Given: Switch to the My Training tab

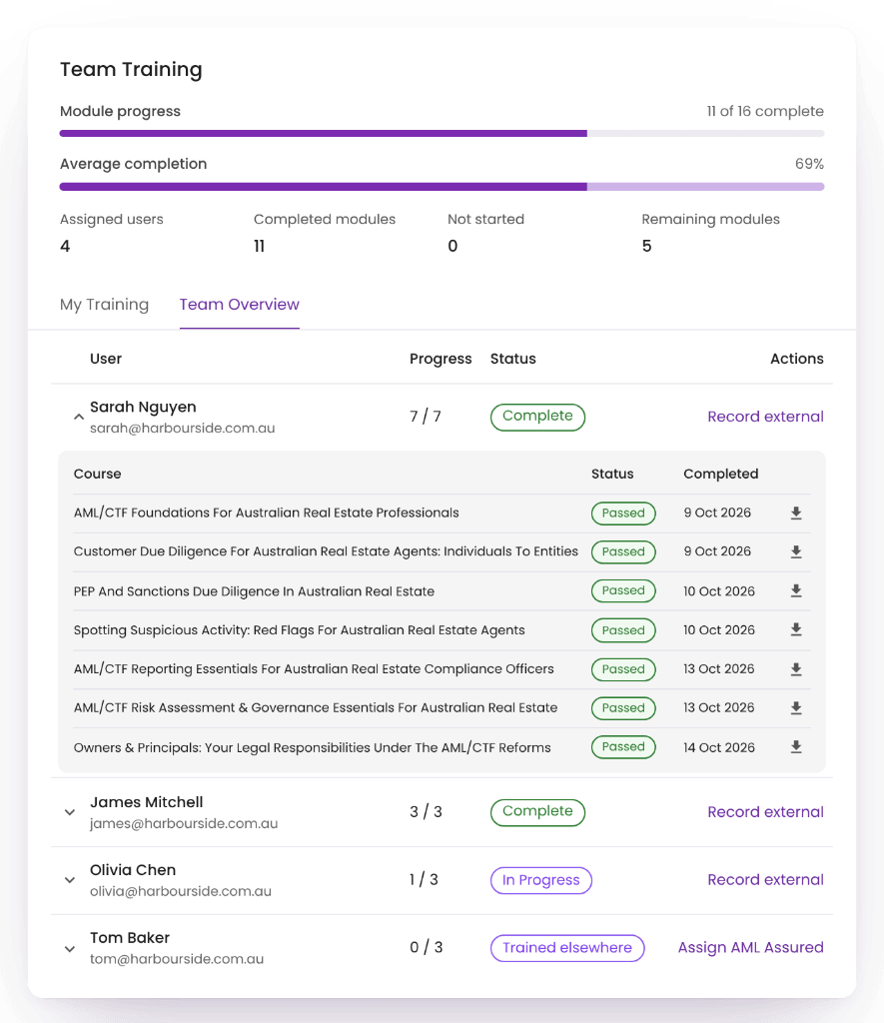Looking at the screenshot, I should [x=105, y=305].
